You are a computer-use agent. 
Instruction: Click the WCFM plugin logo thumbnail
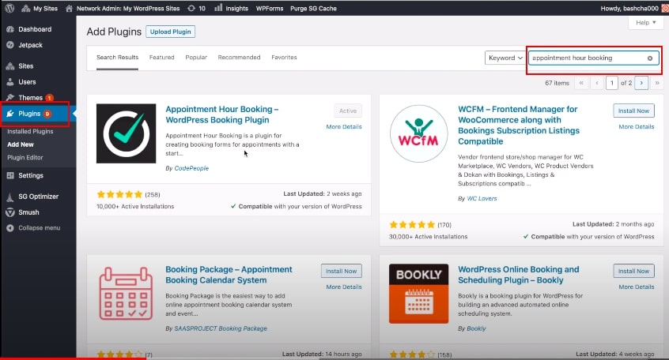[418, 133]
